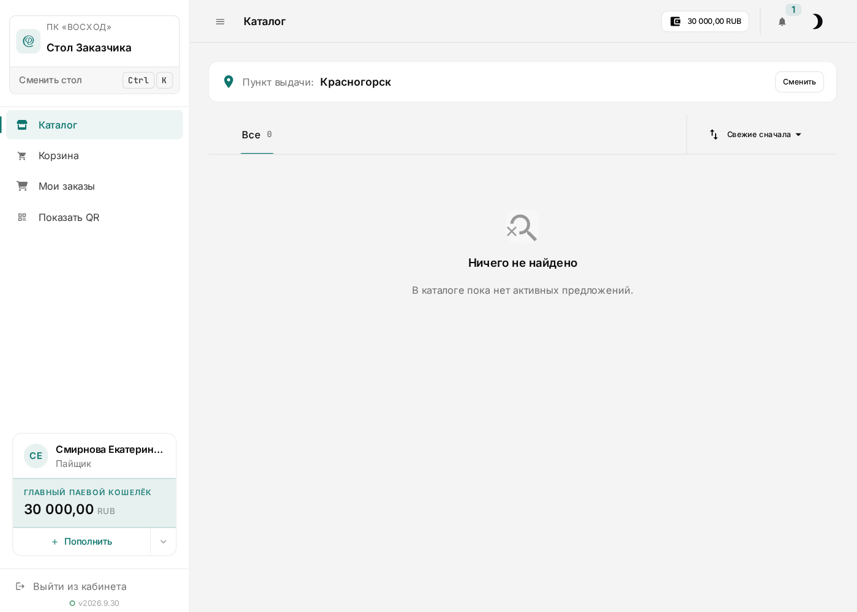Click Сменить to change pickup point

[x=799, y=82]
